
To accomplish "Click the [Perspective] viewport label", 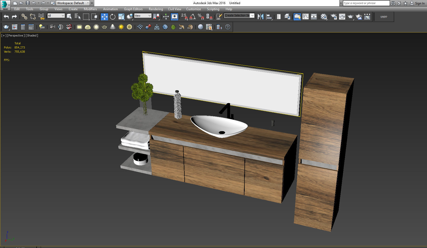I will [x=16, y=35].
